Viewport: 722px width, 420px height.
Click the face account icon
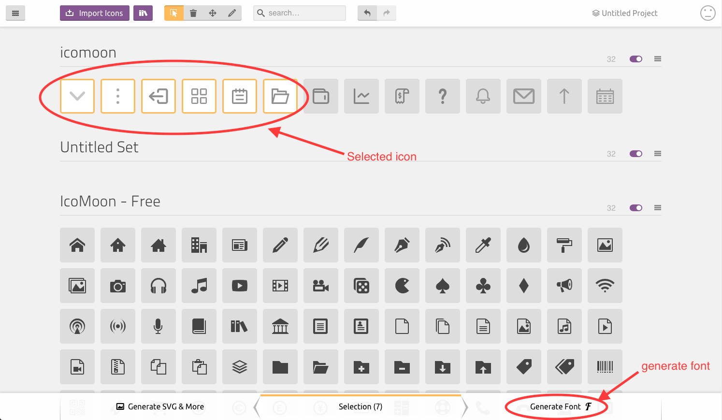click(x=708, y=13)
